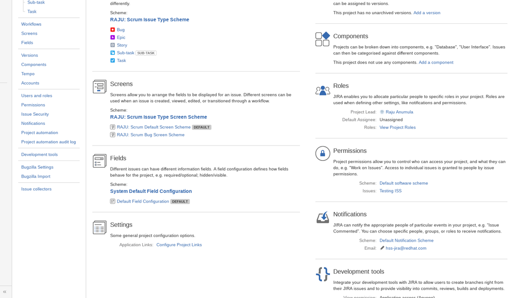Click the Roles people icon
The image size is (508, 298).
pos(322,90)
